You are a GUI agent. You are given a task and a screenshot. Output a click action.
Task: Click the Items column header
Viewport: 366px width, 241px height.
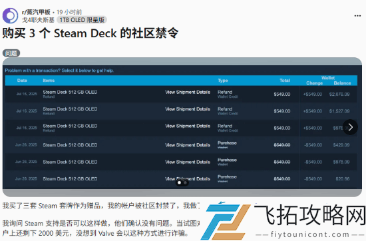coord(49,81)
